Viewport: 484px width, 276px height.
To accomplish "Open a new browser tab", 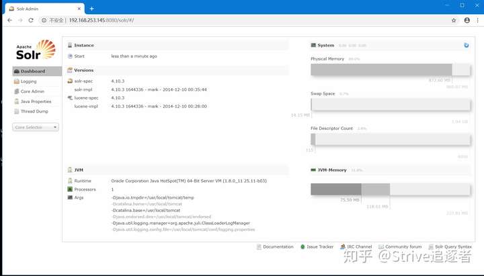I will click(x=91, y=9).
